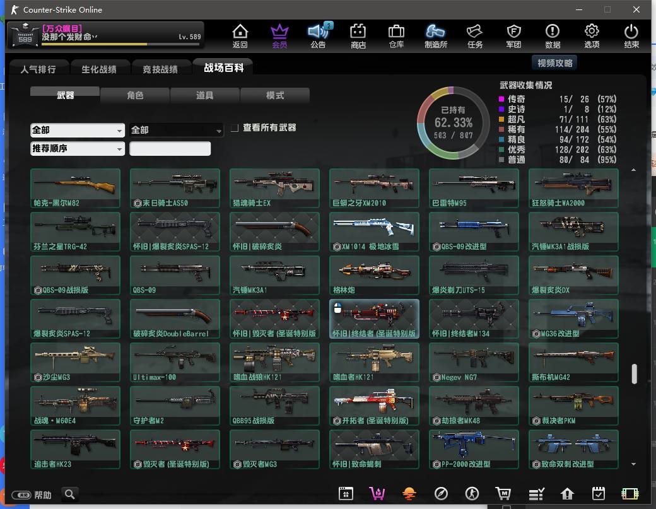This screenshot has width=656, height=509.
Task: Click the colorful film frame icon
Action: point(630,493)
